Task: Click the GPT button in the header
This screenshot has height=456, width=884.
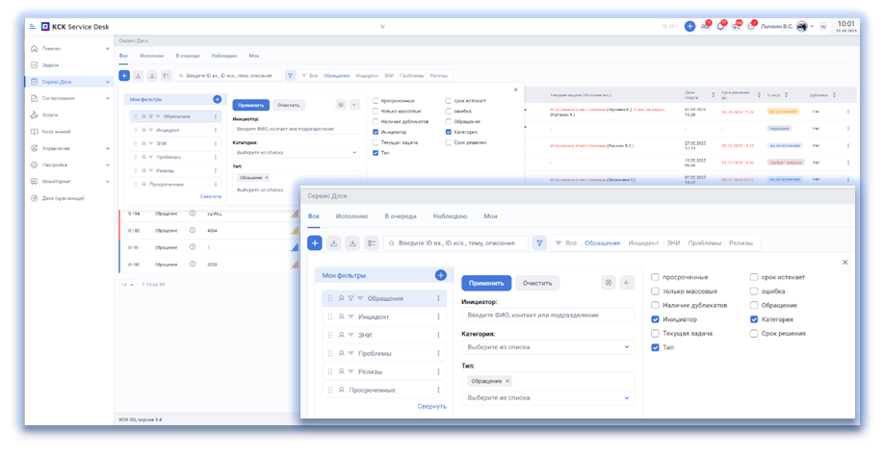Action: pos(670,27)
